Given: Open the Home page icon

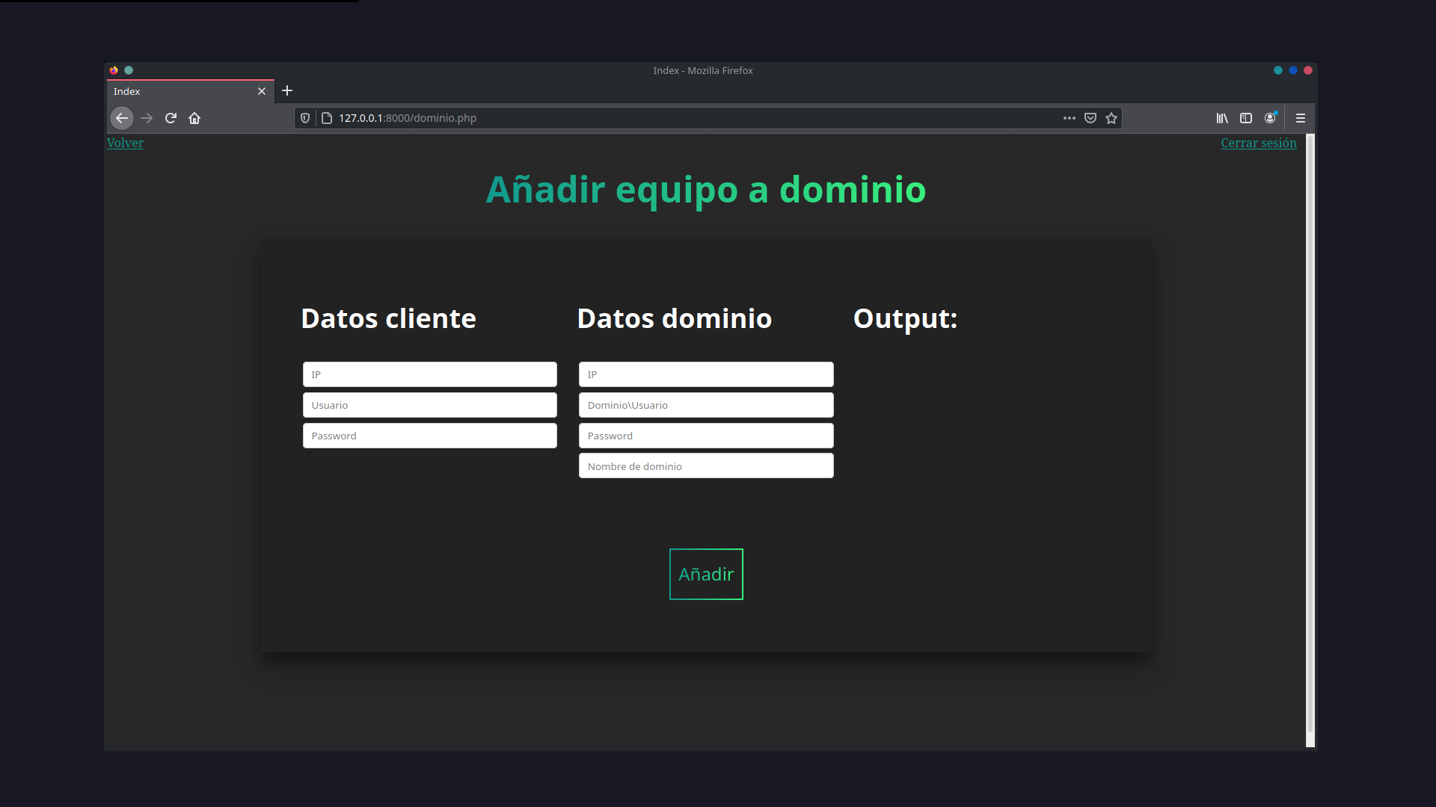Looking at the screenshot, I should point(194,118).
